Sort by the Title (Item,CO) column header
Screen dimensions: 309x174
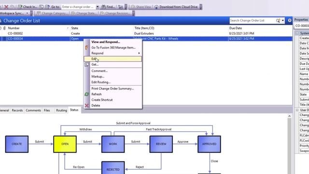[x=144, y=28]
